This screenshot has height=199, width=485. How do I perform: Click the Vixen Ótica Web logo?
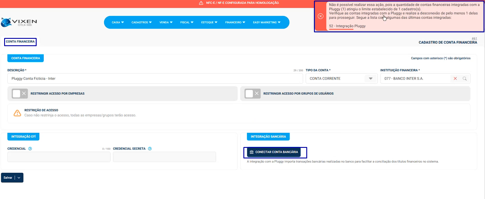click(x=19, y=22)
